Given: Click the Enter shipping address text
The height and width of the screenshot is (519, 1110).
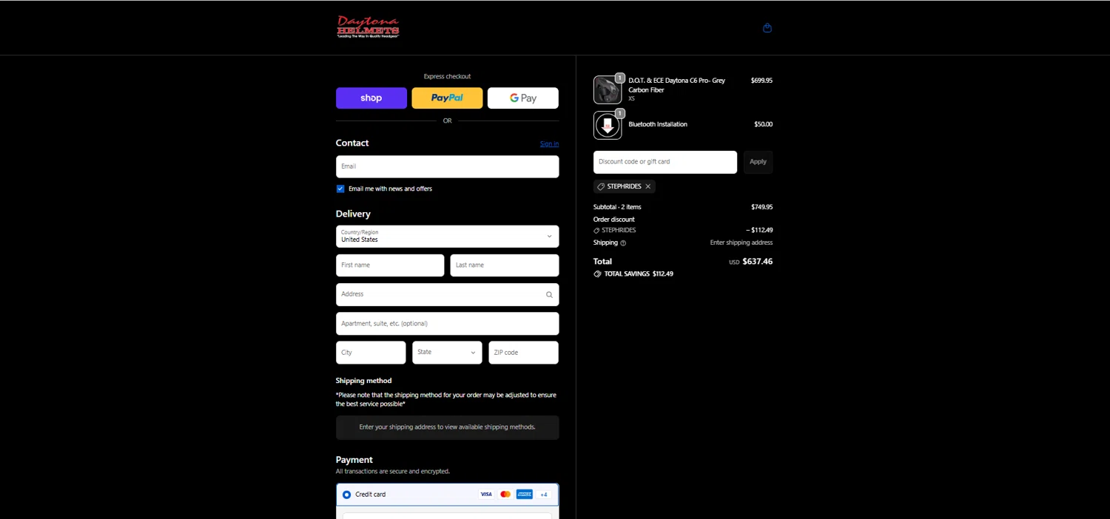Looking at the screenshot, I should (741, 242).
